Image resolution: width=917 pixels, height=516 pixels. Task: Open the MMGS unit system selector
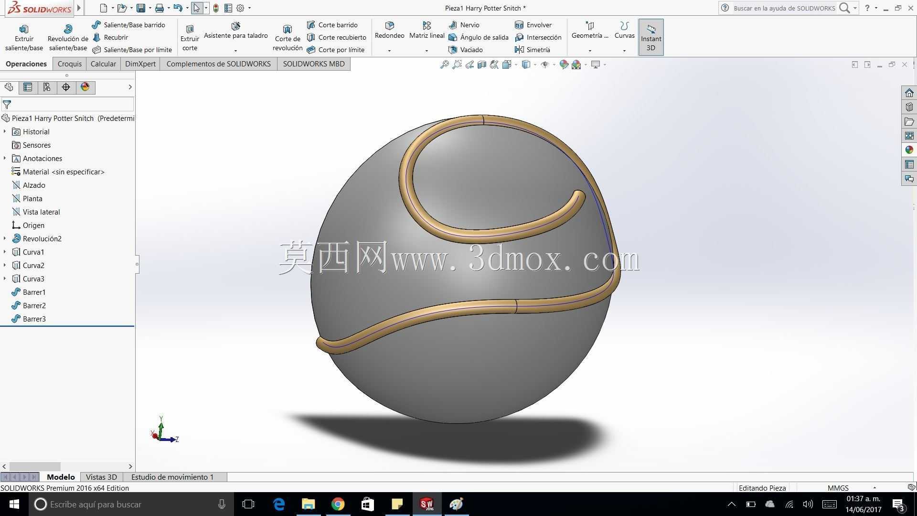click(x=852, y=488)
